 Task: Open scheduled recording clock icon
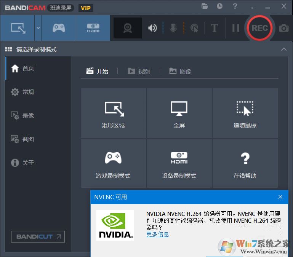[219, 6]
